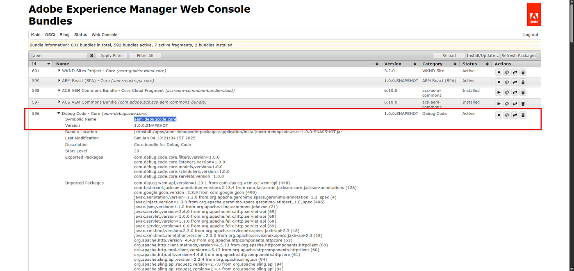Open the OSGi menu
Screen dimensions: 574x271
[x=50, y=35]
